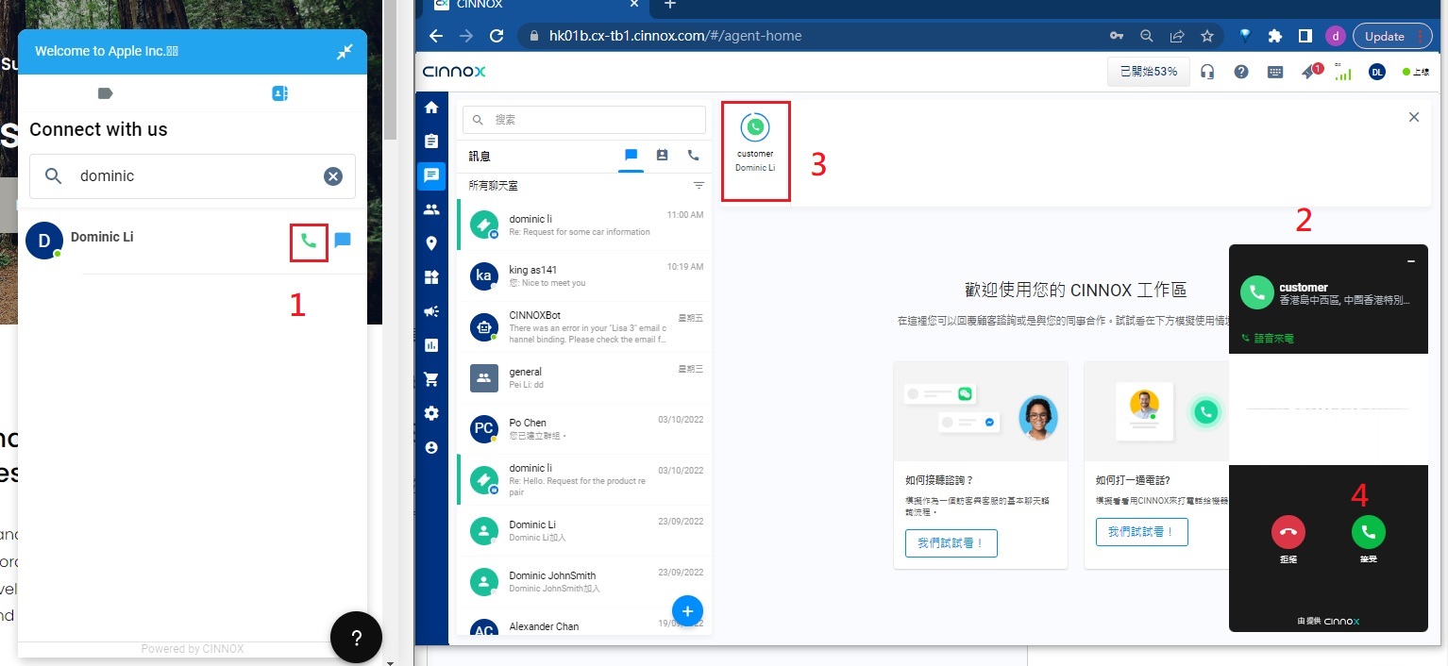Open dominic li chat 'Request for the product repair'
The image size is (1448, 666).
click(x=583, y=479)
